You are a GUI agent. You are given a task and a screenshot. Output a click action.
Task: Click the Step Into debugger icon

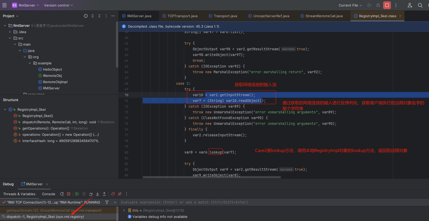pos(98,194)
